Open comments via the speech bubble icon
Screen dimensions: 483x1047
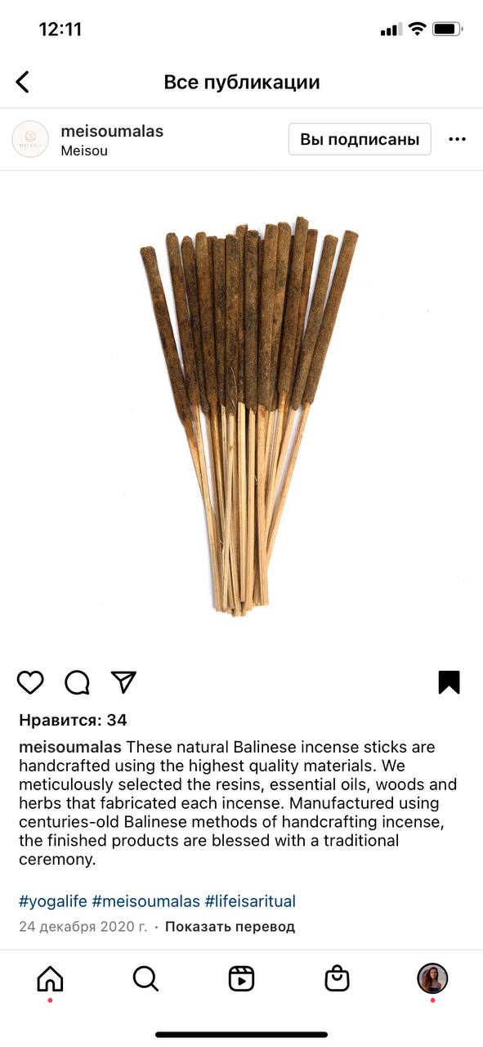77,682
